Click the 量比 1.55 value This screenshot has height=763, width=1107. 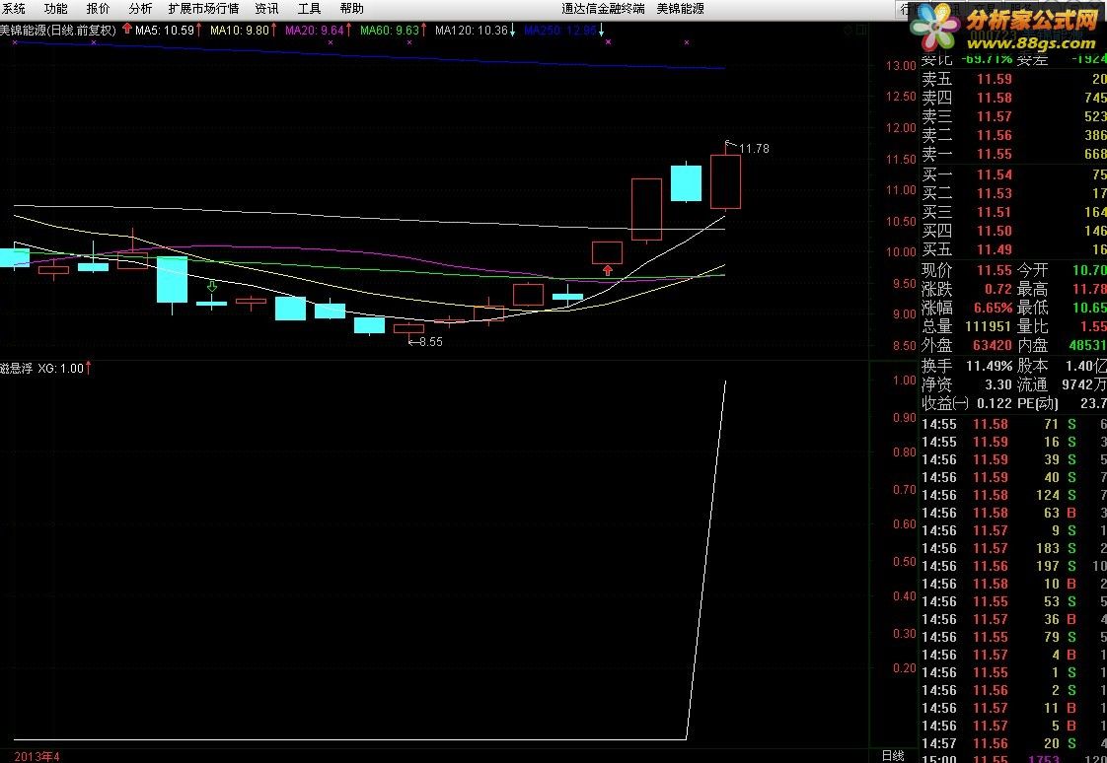(1093, 326)
